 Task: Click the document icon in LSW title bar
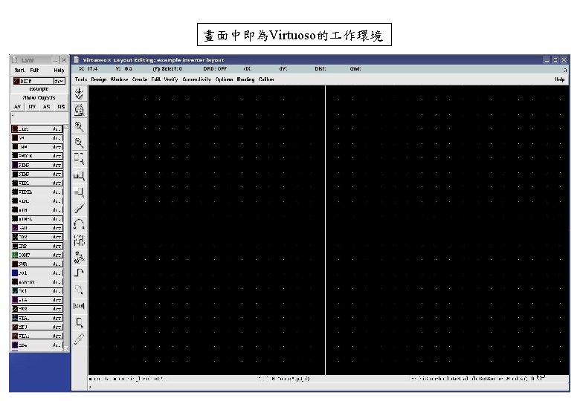(x=15, y=59)
